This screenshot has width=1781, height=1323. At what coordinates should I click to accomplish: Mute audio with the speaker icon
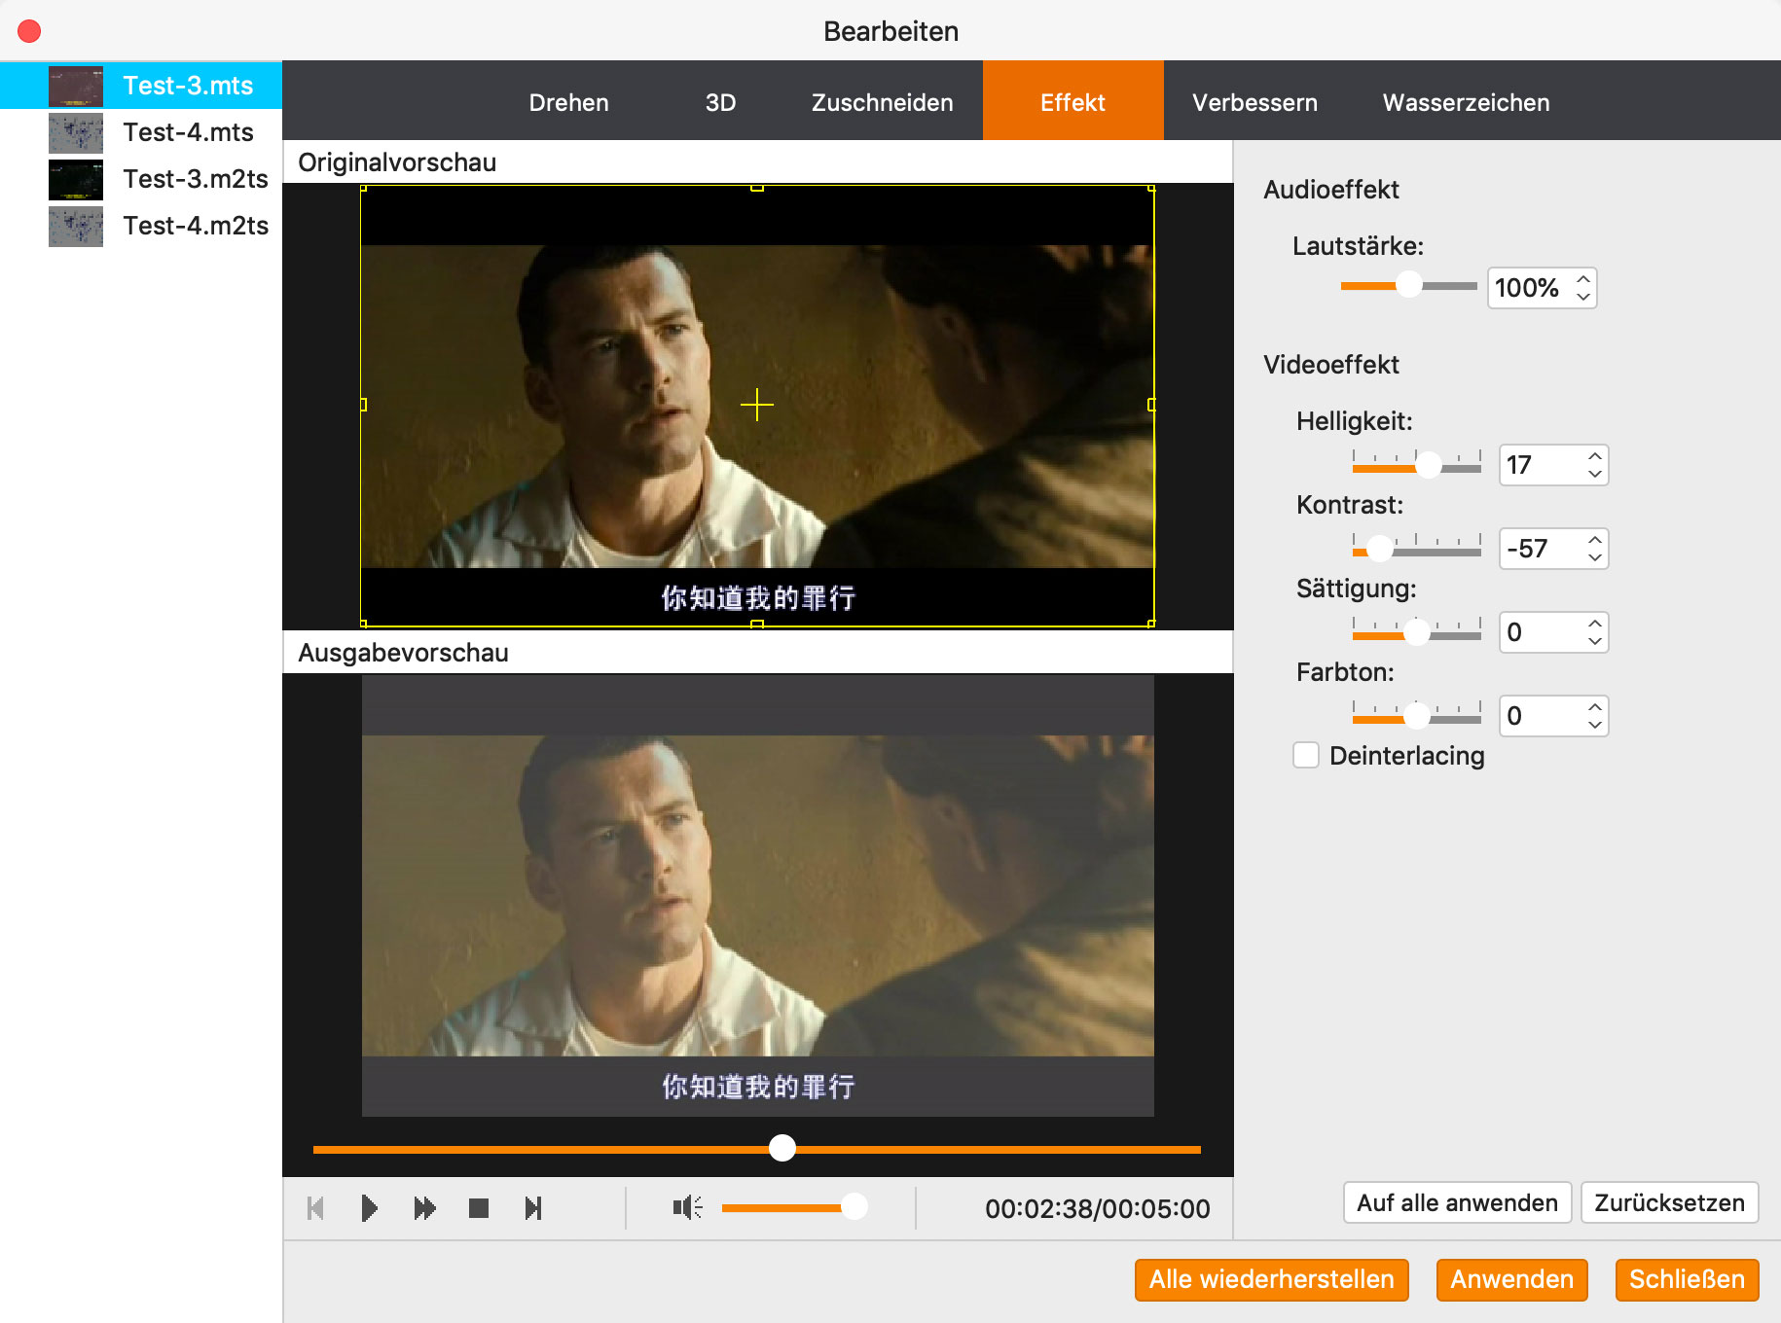[x=687, y=1207]
